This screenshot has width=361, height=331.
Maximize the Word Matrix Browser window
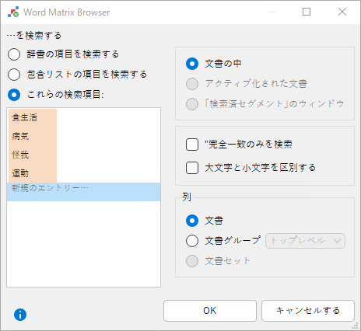pos(307,12)
